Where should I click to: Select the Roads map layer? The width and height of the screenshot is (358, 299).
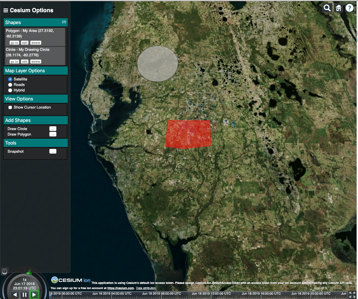pyautogui.click(x=10, y=84)
